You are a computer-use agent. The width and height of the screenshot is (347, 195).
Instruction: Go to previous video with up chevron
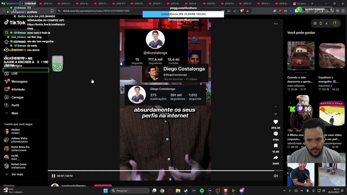tap(276, 107)
